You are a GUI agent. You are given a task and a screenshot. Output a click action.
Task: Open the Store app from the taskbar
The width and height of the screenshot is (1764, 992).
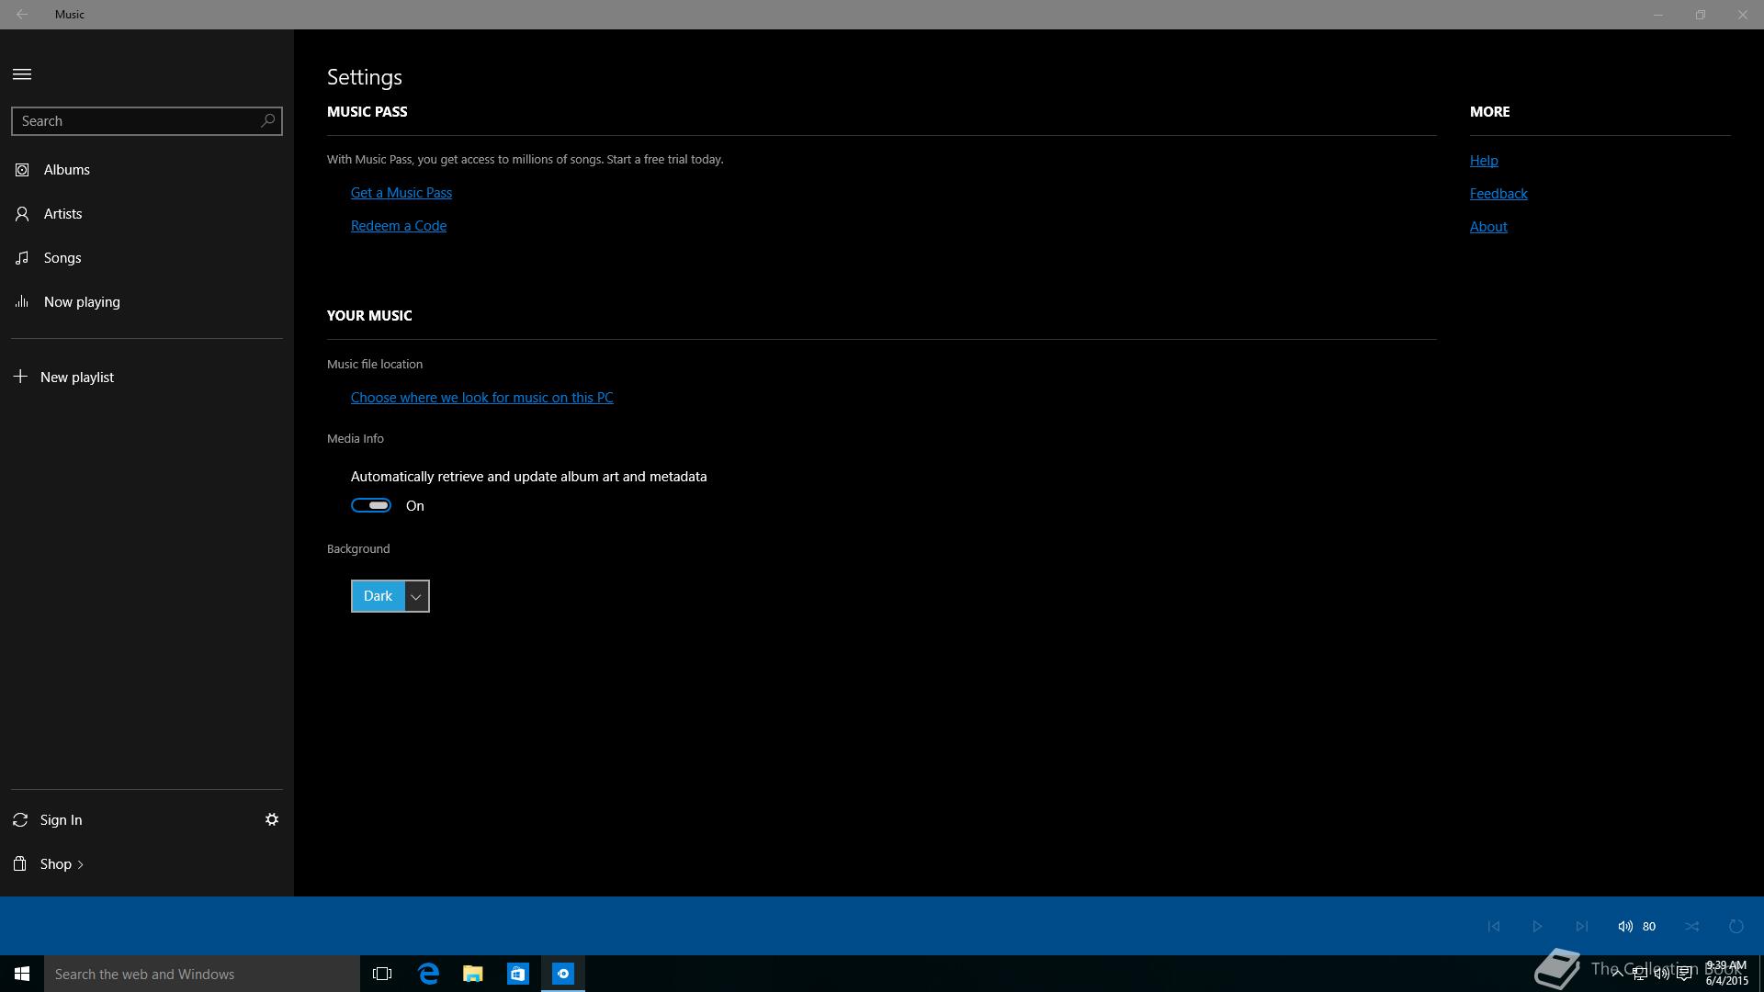coord(518,974)
